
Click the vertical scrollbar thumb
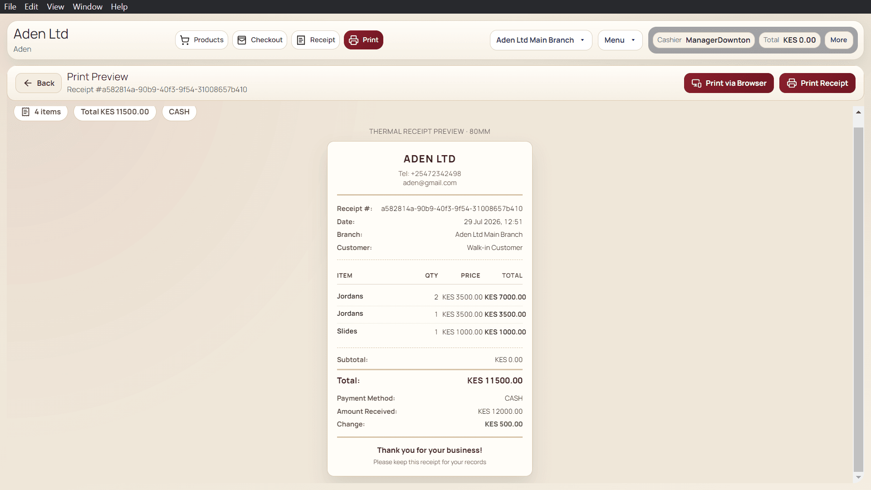coord(858,299)
